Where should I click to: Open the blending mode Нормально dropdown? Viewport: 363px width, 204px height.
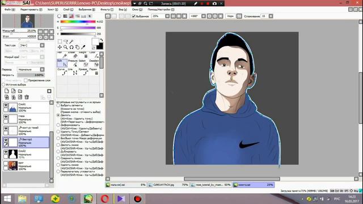point(42,69)
